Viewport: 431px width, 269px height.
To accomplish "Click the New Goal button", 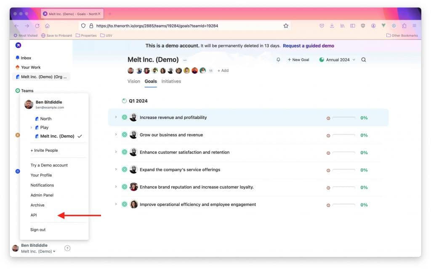I will (298, 60).
